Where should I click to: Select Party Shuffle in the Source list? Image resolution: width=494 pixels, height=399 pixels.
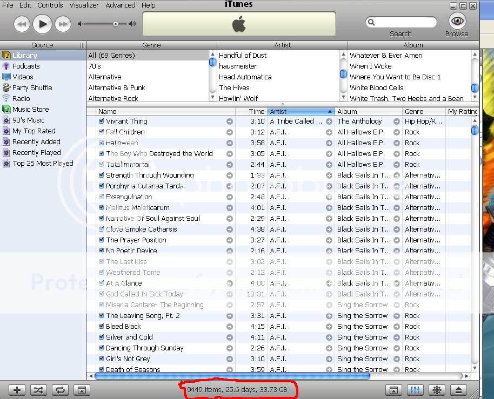pos(32,87)
